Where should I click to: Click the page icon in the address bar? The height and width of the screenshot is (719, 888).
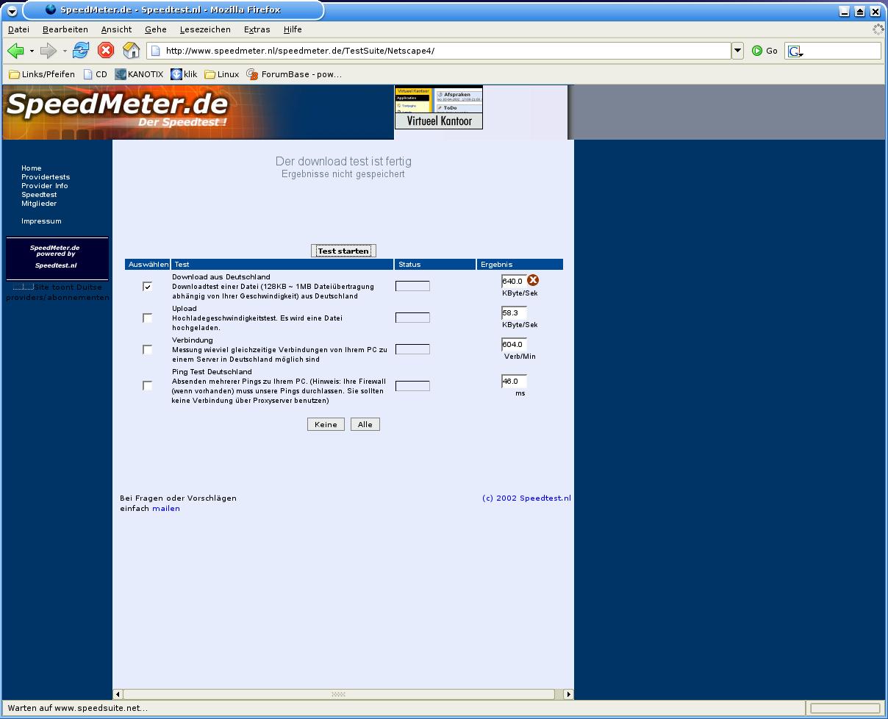155,51
